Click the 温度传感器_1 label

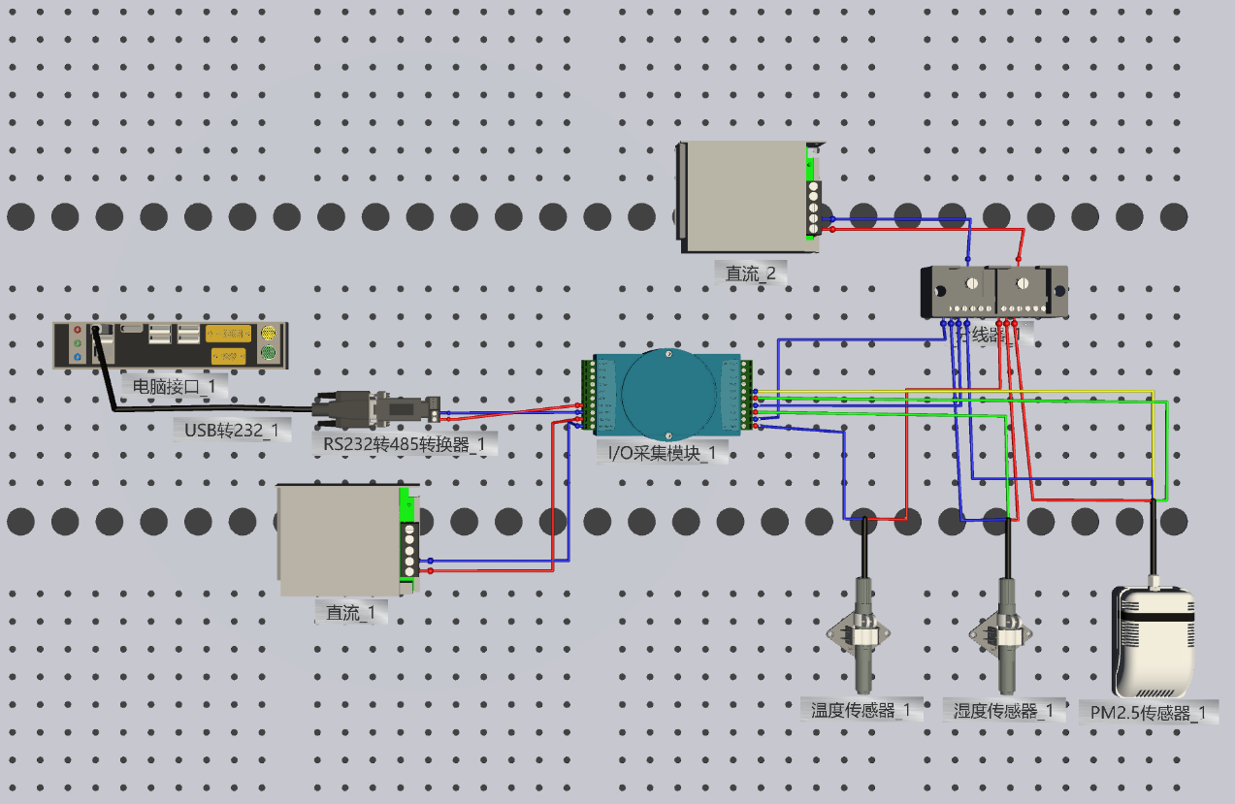(x=861, y=710)
